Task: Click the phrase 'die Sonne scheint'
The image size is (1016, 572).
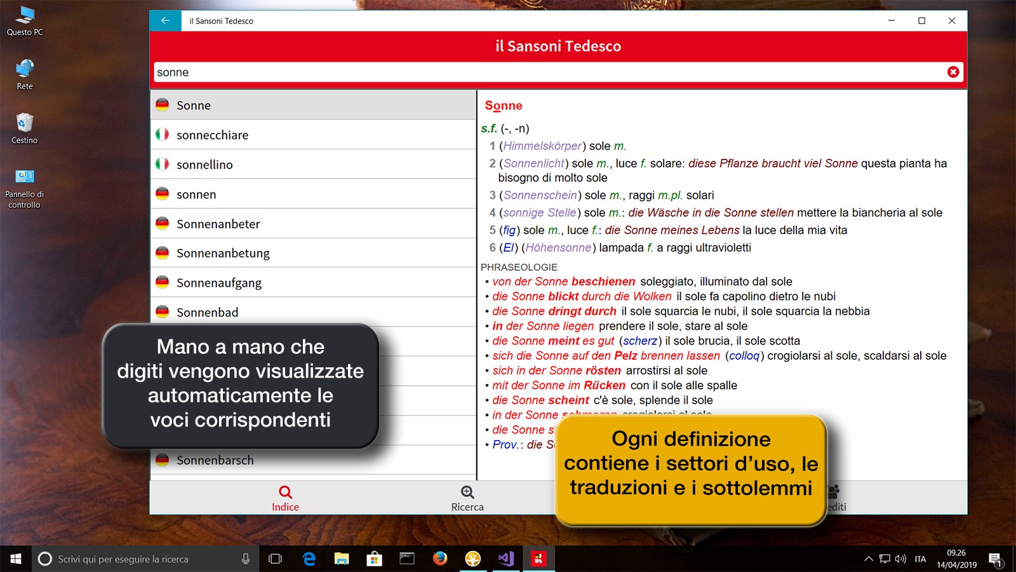Action: (x=541, y=400)
